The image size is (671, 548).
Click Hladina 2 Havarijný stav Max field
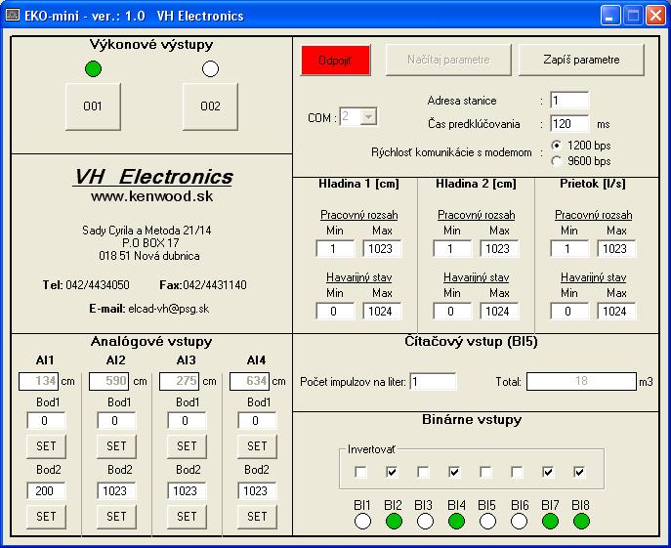(x=499, y=312)
